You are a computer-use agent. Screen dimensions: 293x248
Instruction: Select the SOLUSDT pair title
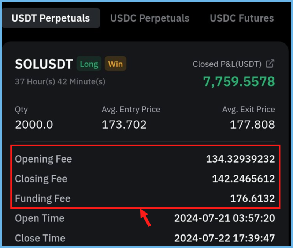(x=44, y=64)
